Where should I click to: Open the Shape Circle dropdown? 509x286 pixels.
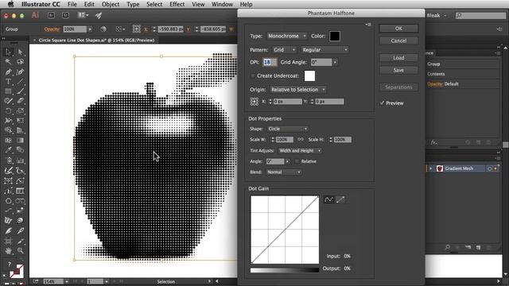pos(287,129)
